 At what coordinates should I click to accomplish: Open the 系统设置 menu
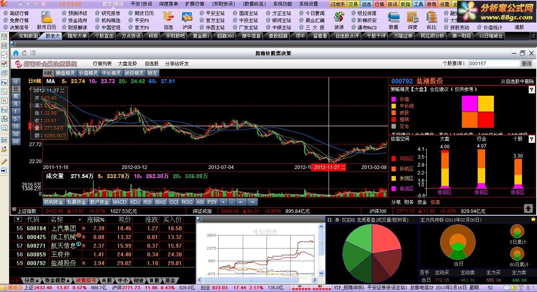pyautogui.click(x=308, y=4)
